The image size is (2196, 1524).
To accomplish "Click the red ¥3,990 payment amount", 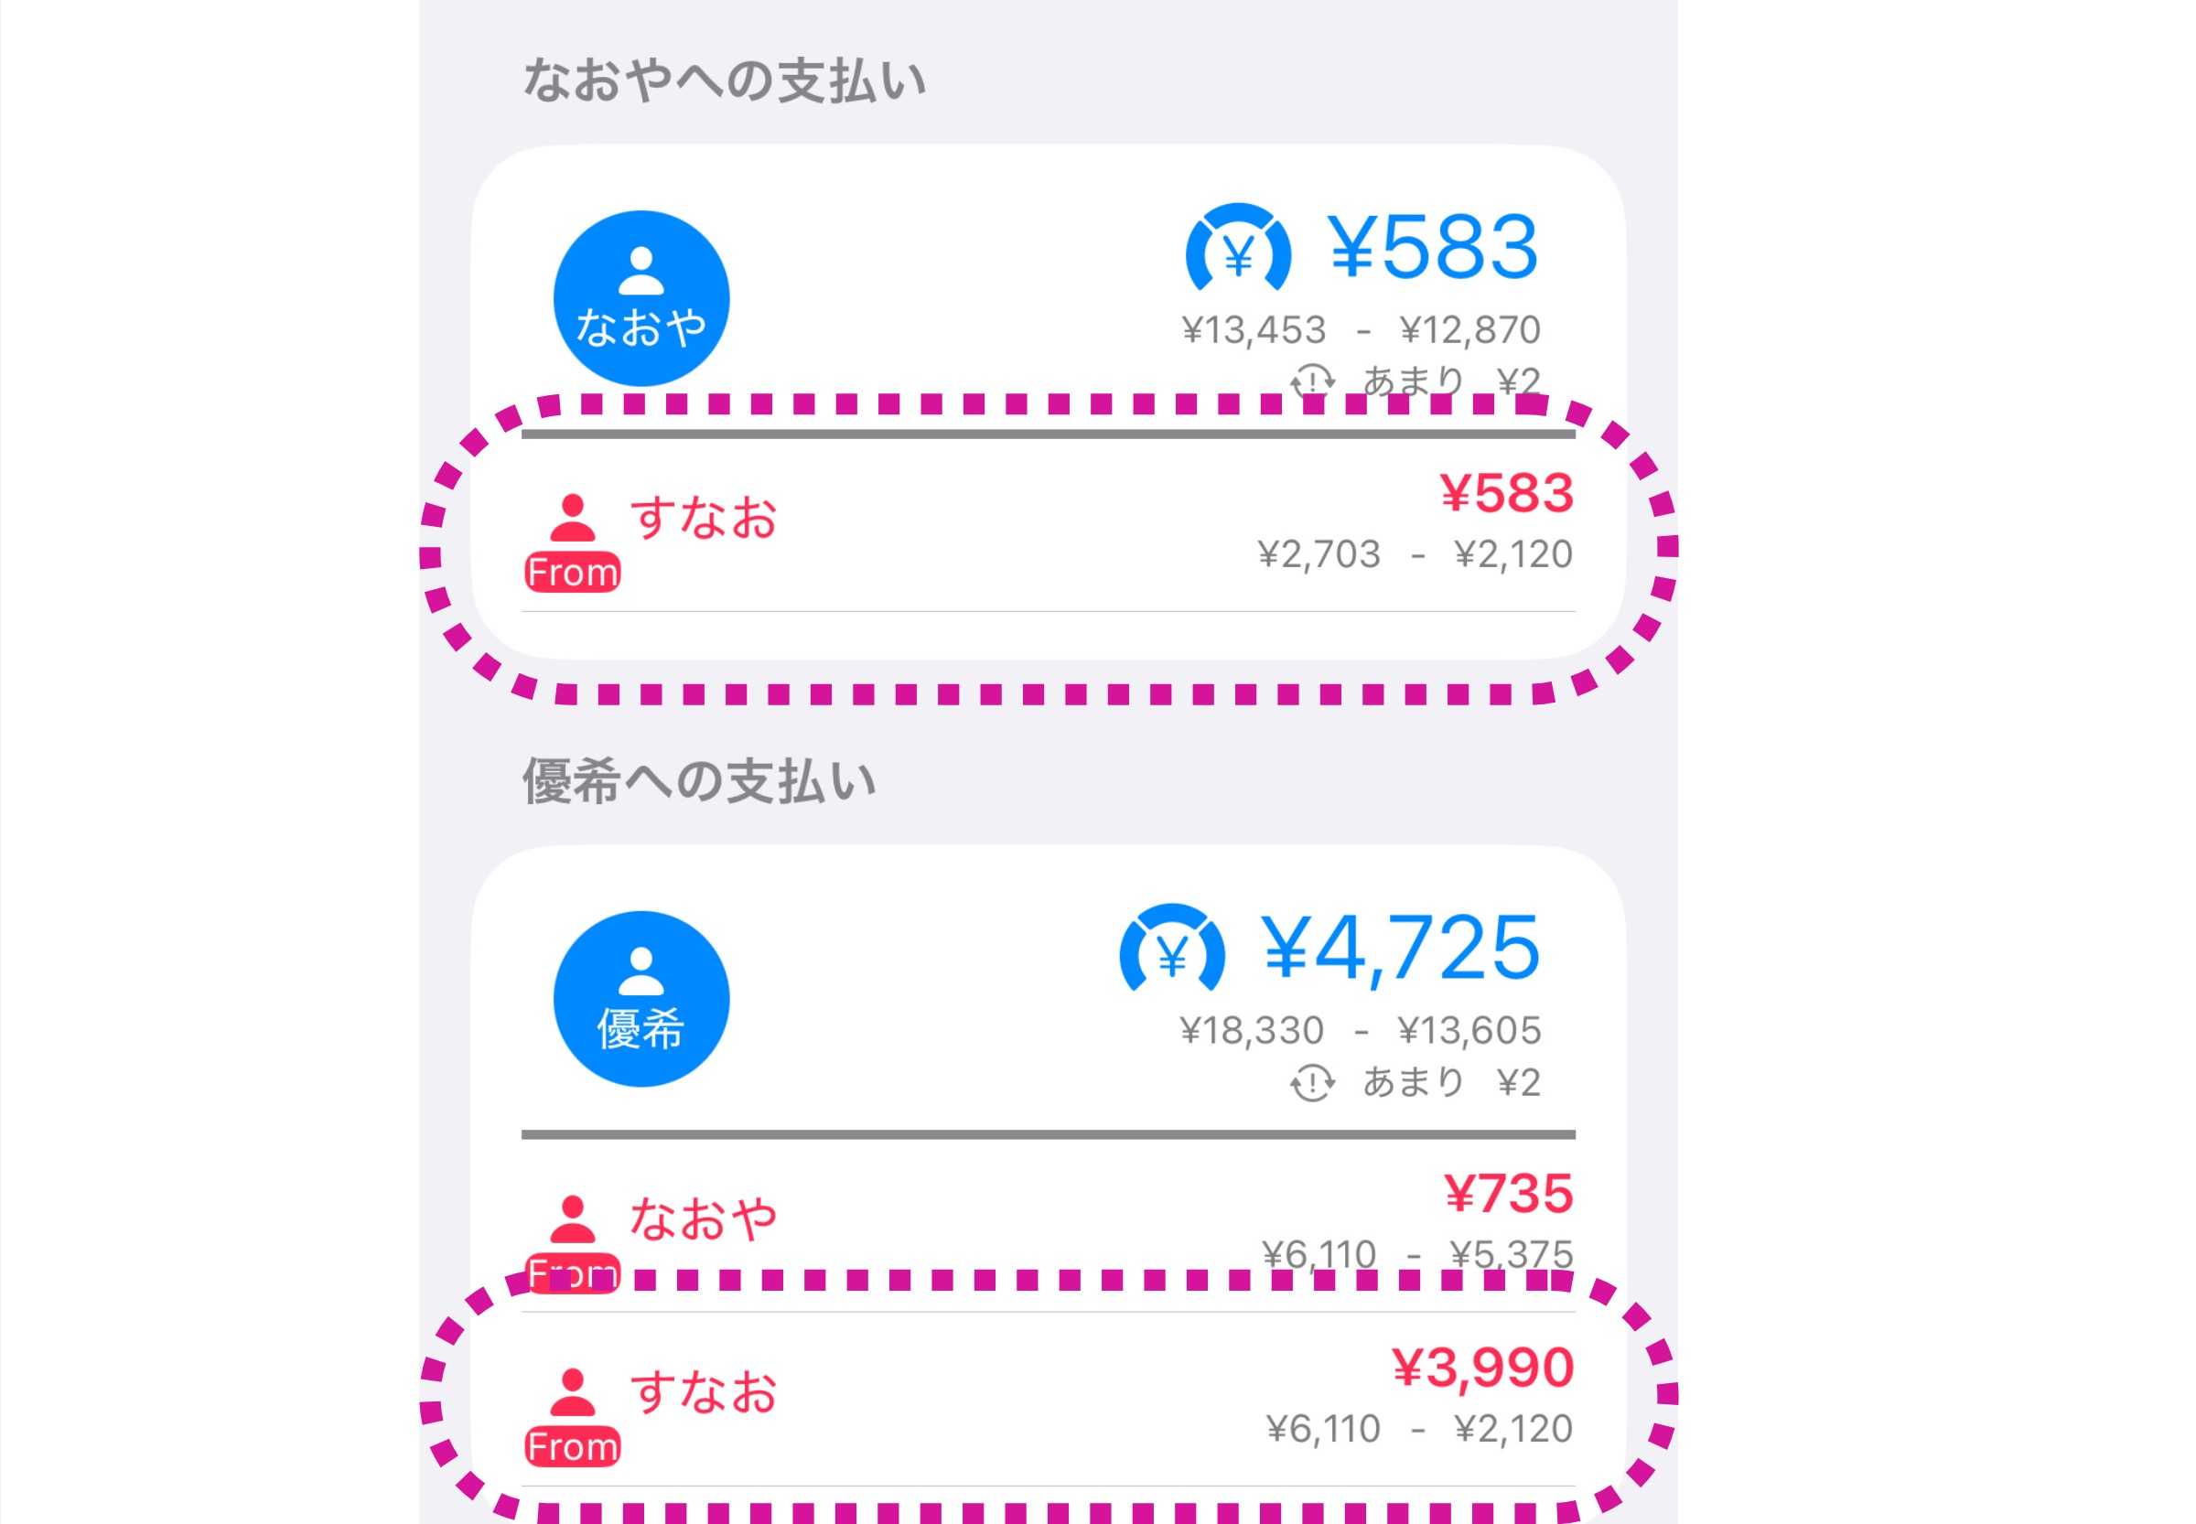I will [1482, 1368].
